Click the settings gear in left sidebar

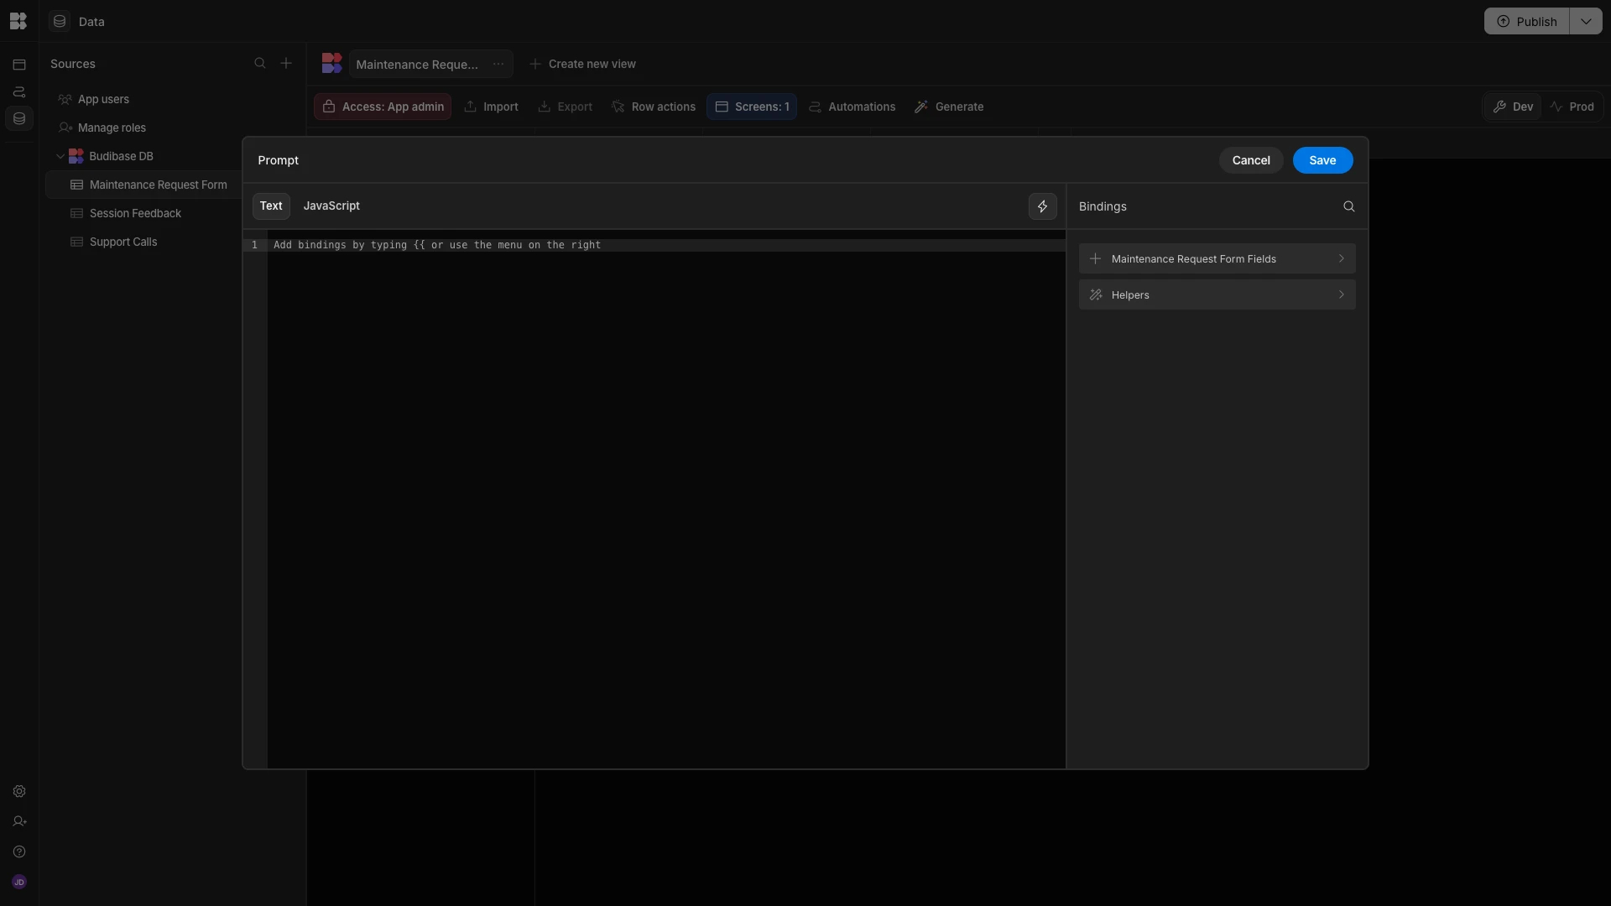[19, 792]
